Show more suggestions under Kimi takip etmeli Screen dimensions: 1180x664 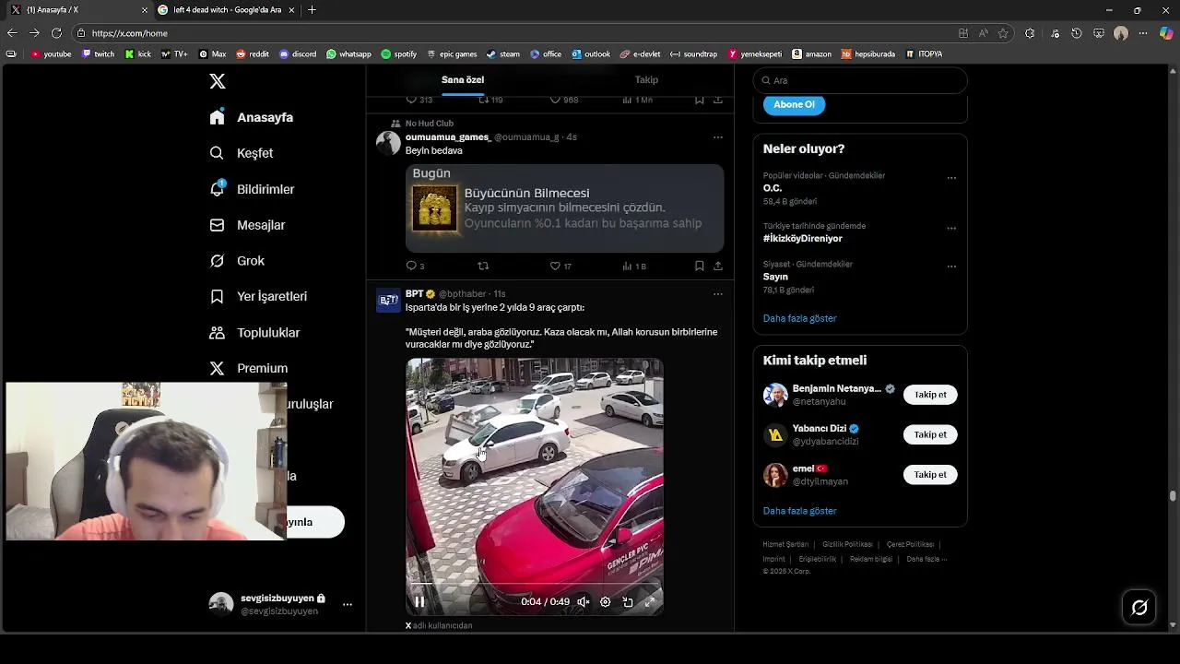(x=799, y=511)
